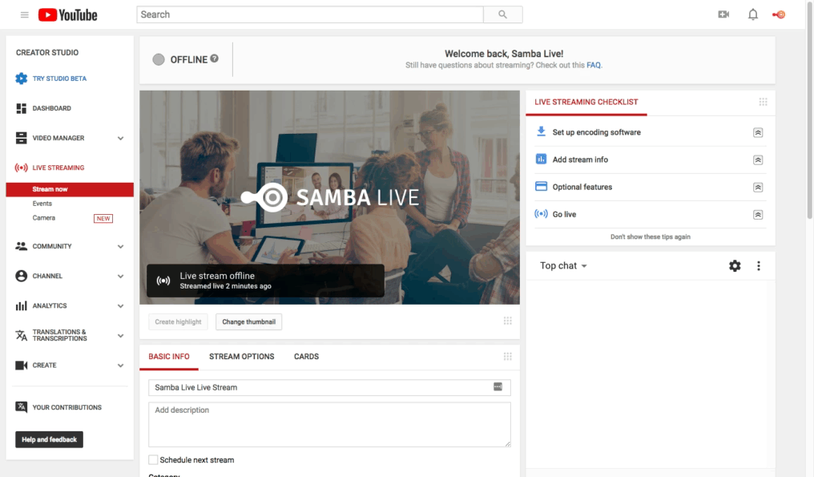Open chat three-dot more options
This screenshot has height=477, width=814.
tap(759, 266)
